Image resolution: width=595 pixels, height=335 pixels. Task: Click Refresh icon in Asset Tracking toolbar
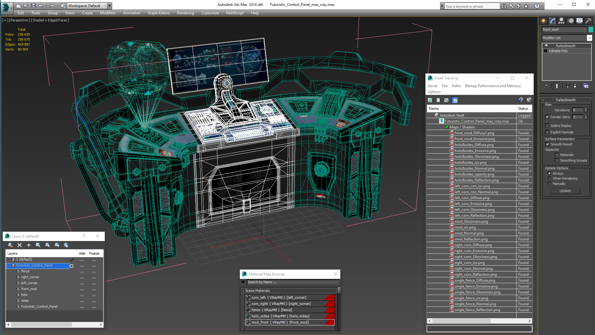pos(430,100)
